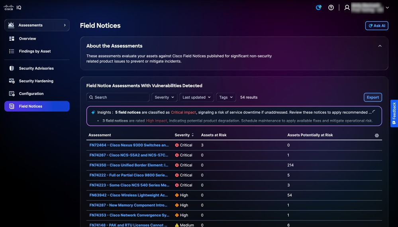Open the AI assistant icon in header
This screenshot has height=227, width=398.
click(x=318, y=7)
